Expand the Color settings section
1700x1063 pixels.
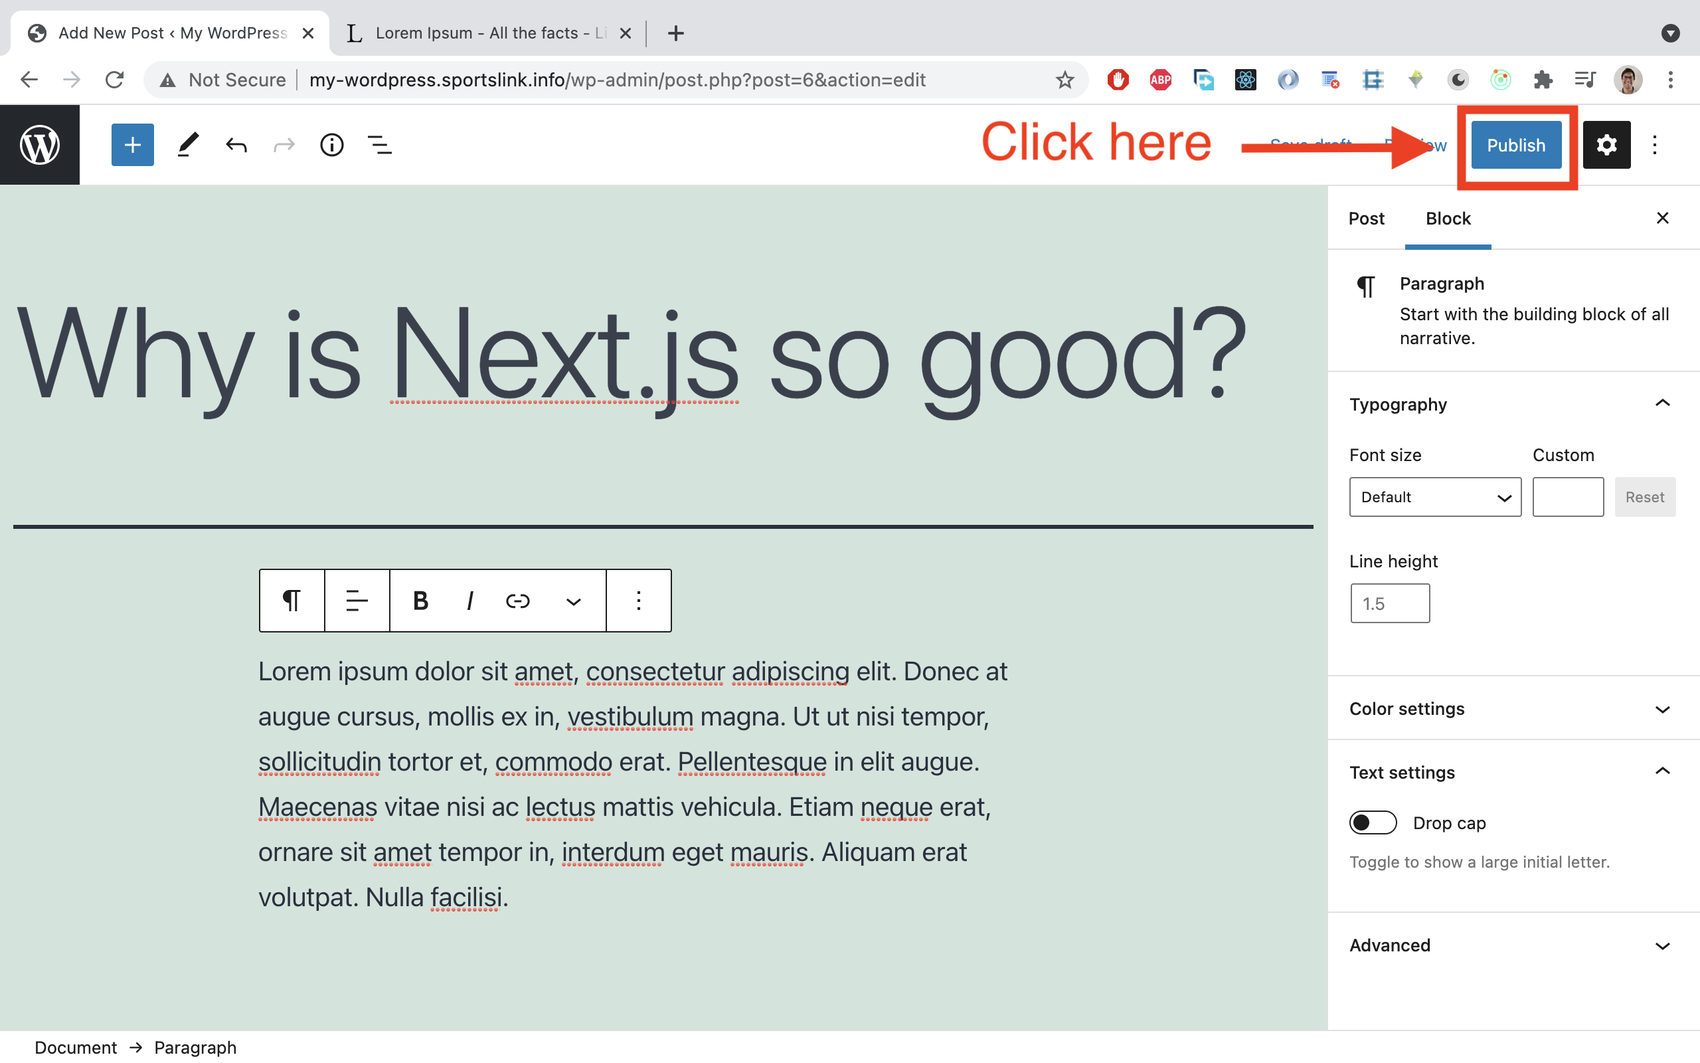pos(1661,709)
